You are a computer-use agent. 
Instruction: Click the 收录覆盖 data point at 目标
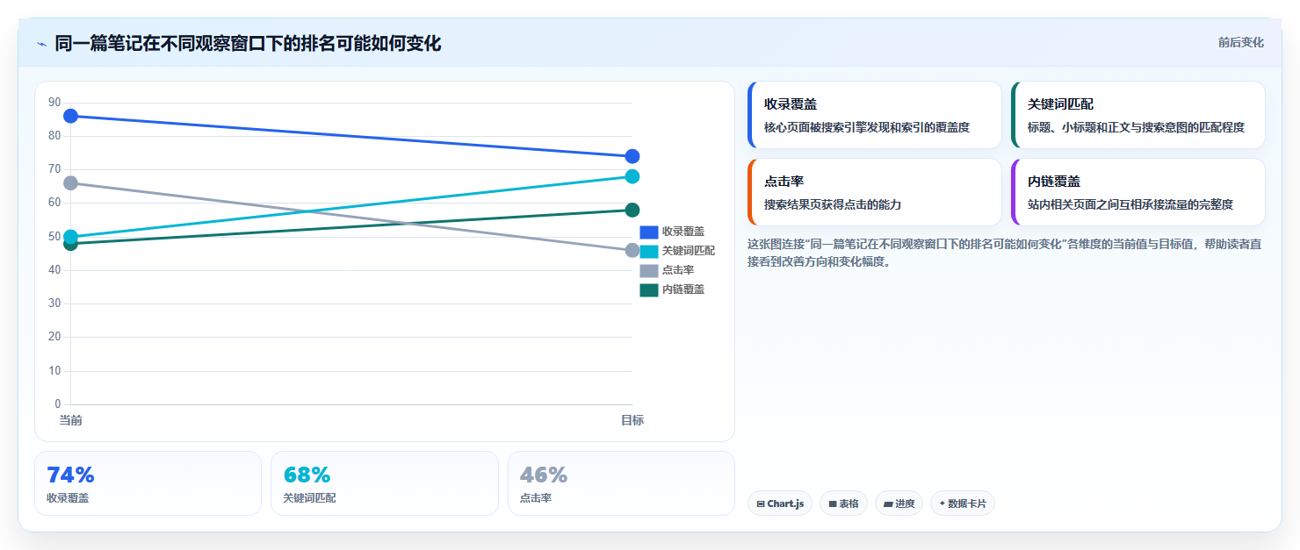[632, 156]
